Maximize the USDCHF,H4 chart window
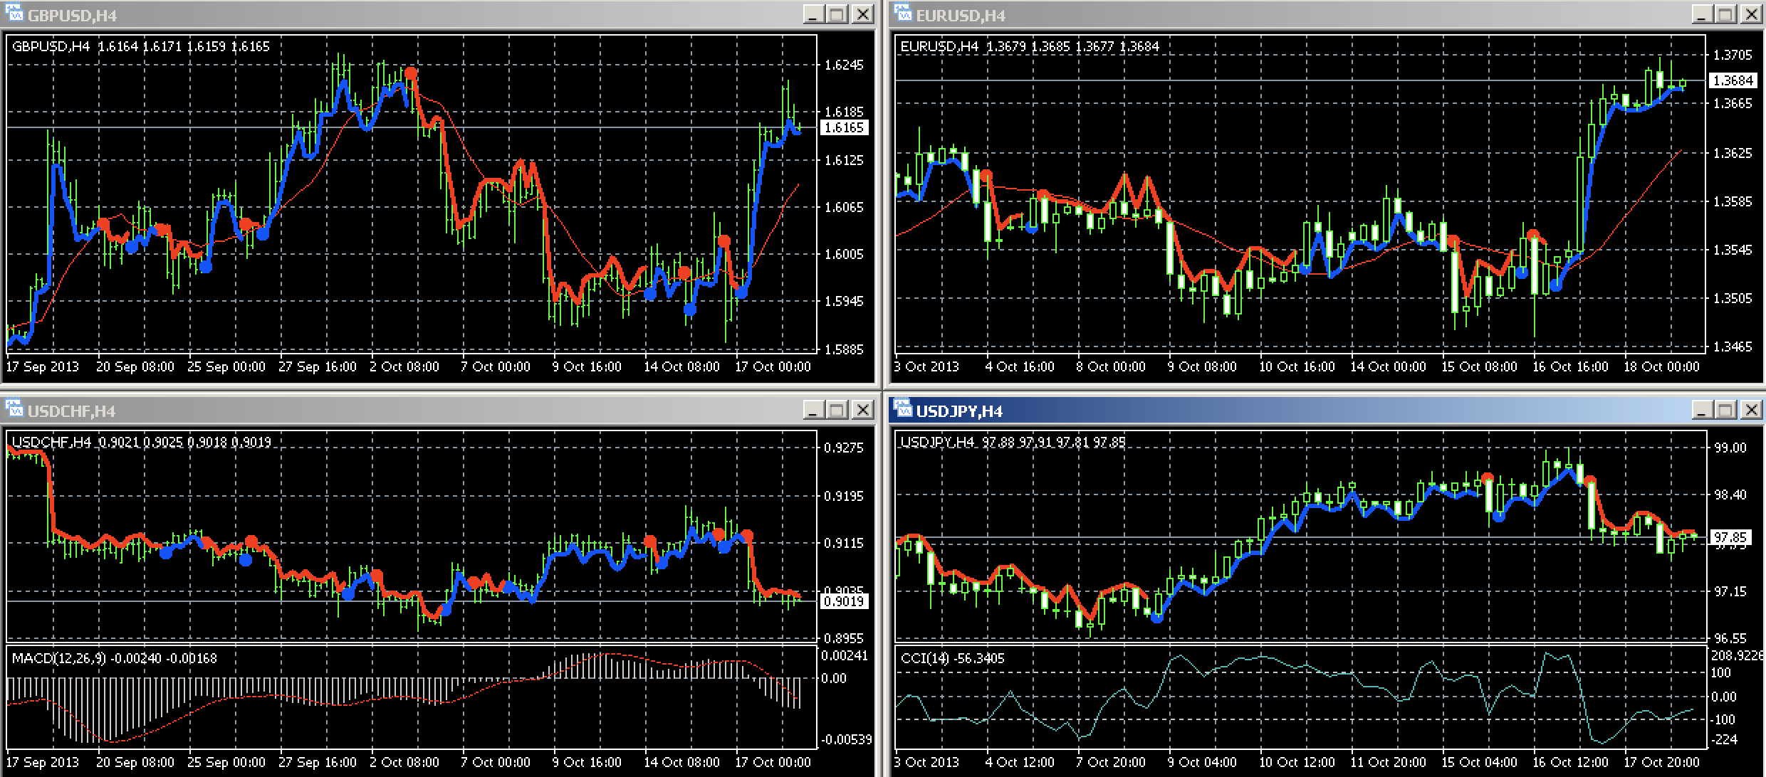The width and height of the screenshot is (1766, 777). (837, 410)
